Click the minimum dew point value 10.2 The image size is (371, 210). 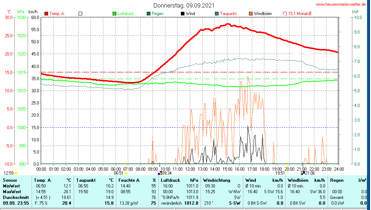tap(110, 186)
